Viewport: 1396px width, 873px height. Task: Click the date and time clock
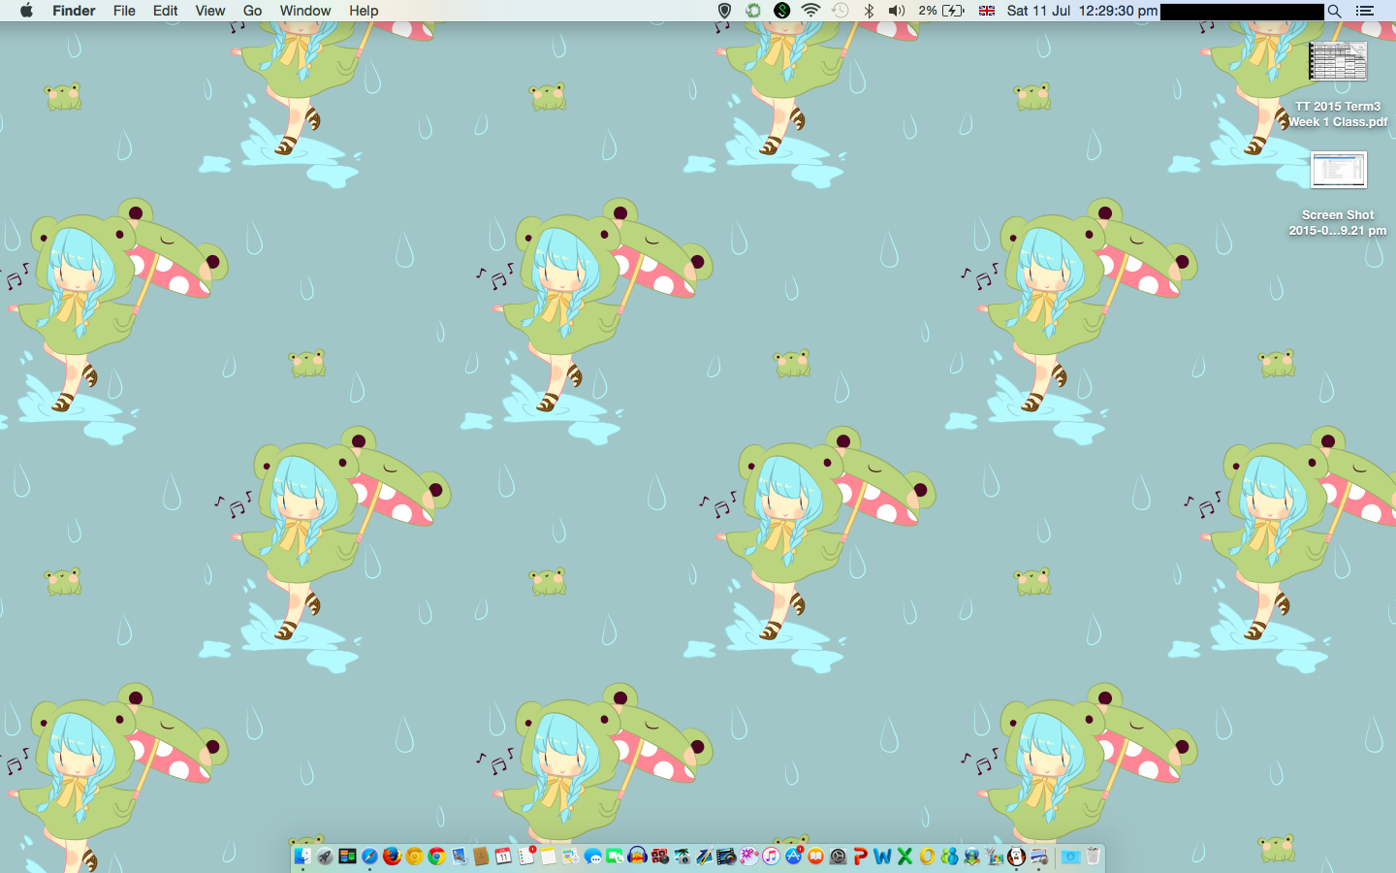[x=1082, y=11]
